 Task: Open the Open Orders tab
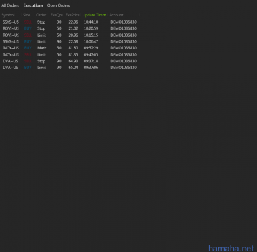[x=58, y=5]
